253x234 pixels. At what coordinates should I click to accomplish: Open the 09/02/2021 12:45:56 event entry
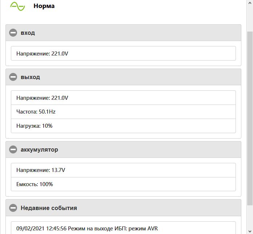tap(123, 229)
